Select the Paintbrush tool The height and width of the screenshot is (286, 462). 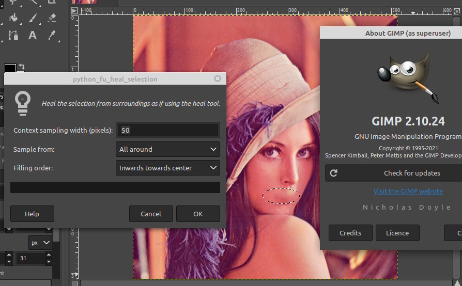(x=32, y=17)
